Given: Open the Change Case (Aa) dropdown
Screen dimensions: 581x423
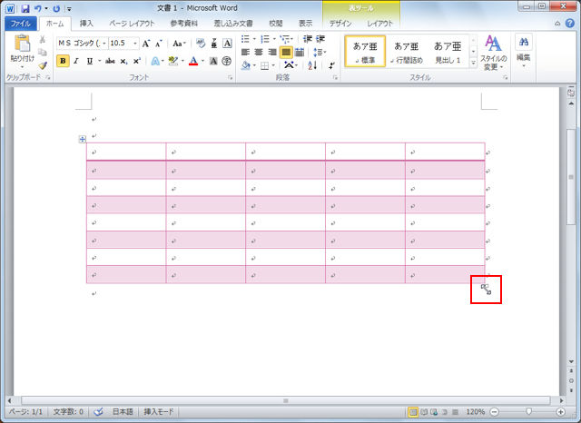Looking at the screenshot, I should click(179, 44).
